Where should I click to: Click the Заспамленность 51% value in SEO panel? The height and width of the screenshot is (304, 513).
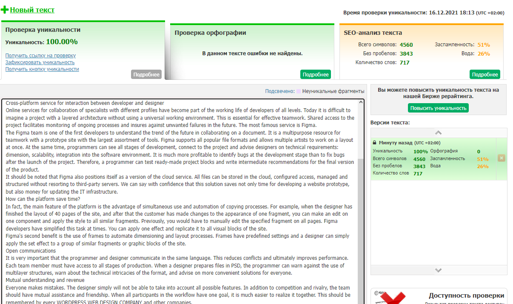(484, 45)
